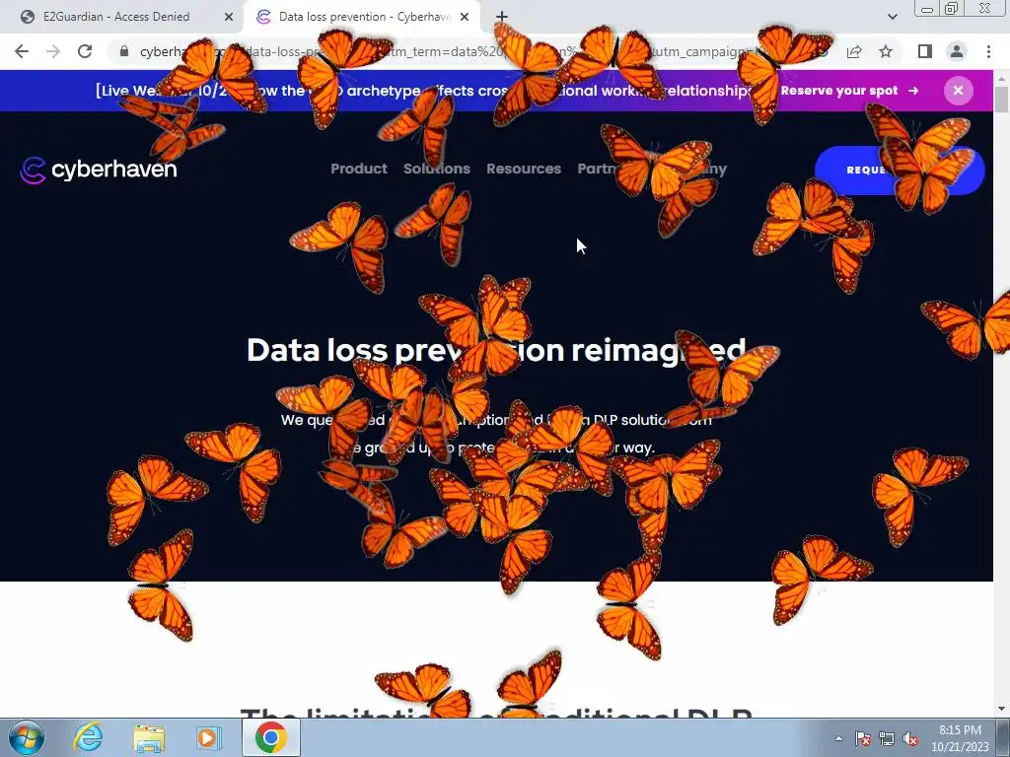This screenshot has width=1010, height=757.
Task: Click the network tray icon
Action: point(887,738)
